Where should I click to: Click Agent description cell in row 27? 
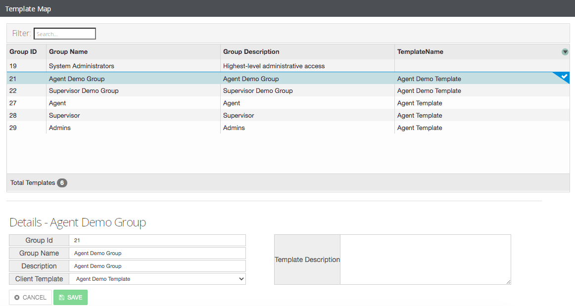307,103
